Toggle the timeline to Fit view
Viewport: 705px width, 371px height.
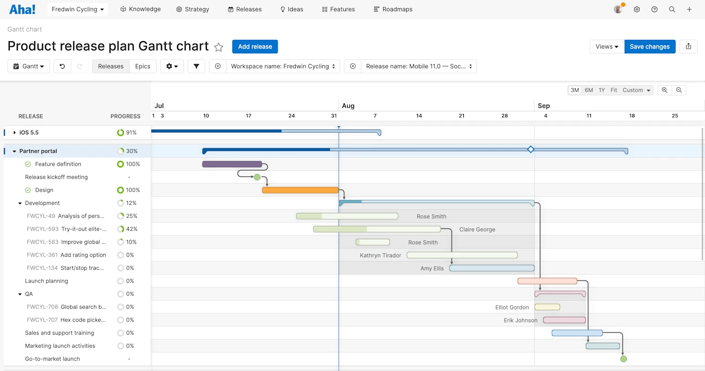point(614,90)
